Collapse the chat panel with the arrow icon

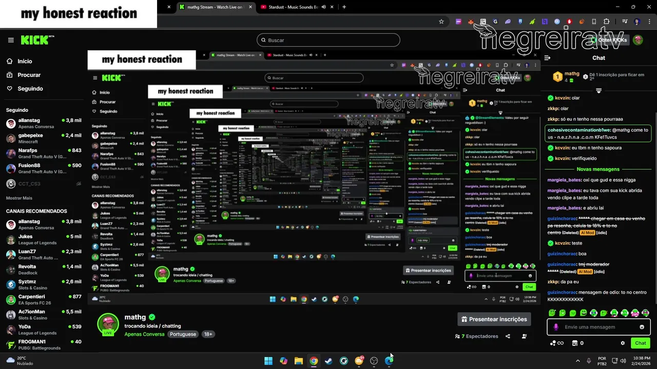pos(547,58)
